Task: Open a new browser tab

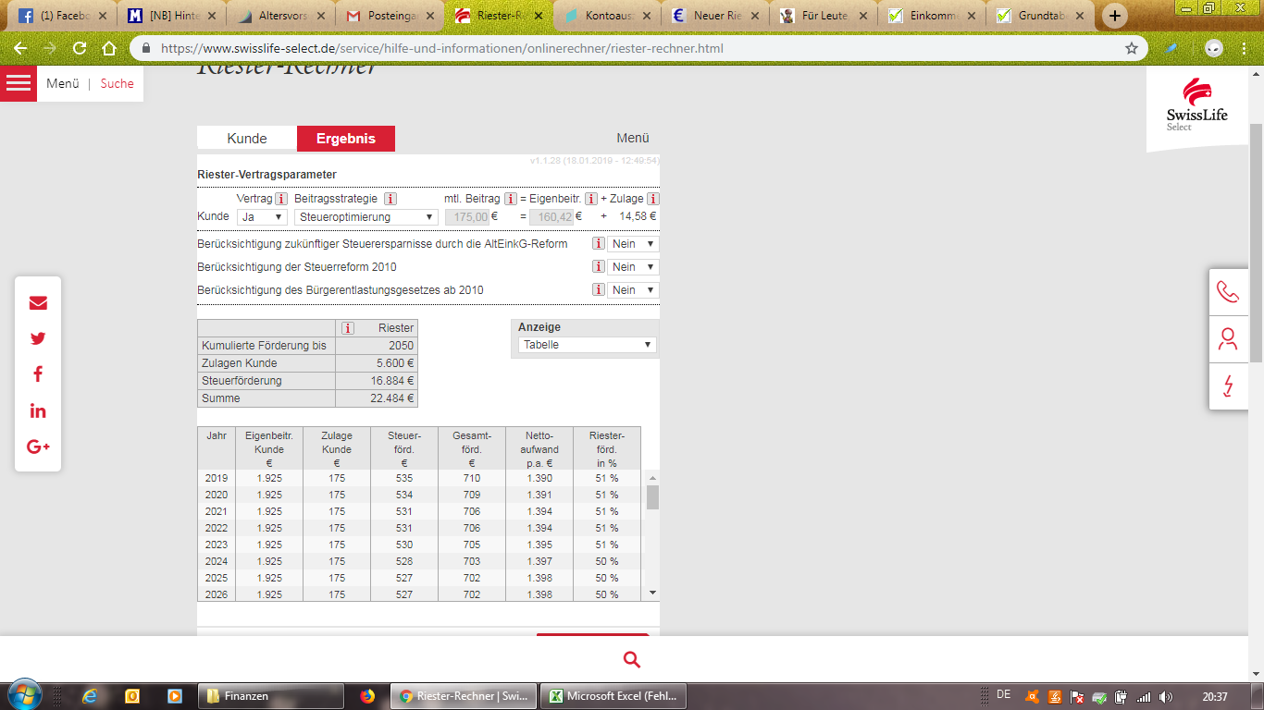Action: coord(1115,16)
